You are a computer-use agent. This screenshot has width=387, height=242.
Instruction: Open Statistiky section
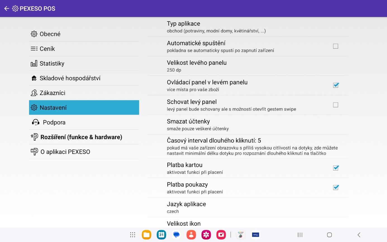pyautogui.click(x=84, y=63)
